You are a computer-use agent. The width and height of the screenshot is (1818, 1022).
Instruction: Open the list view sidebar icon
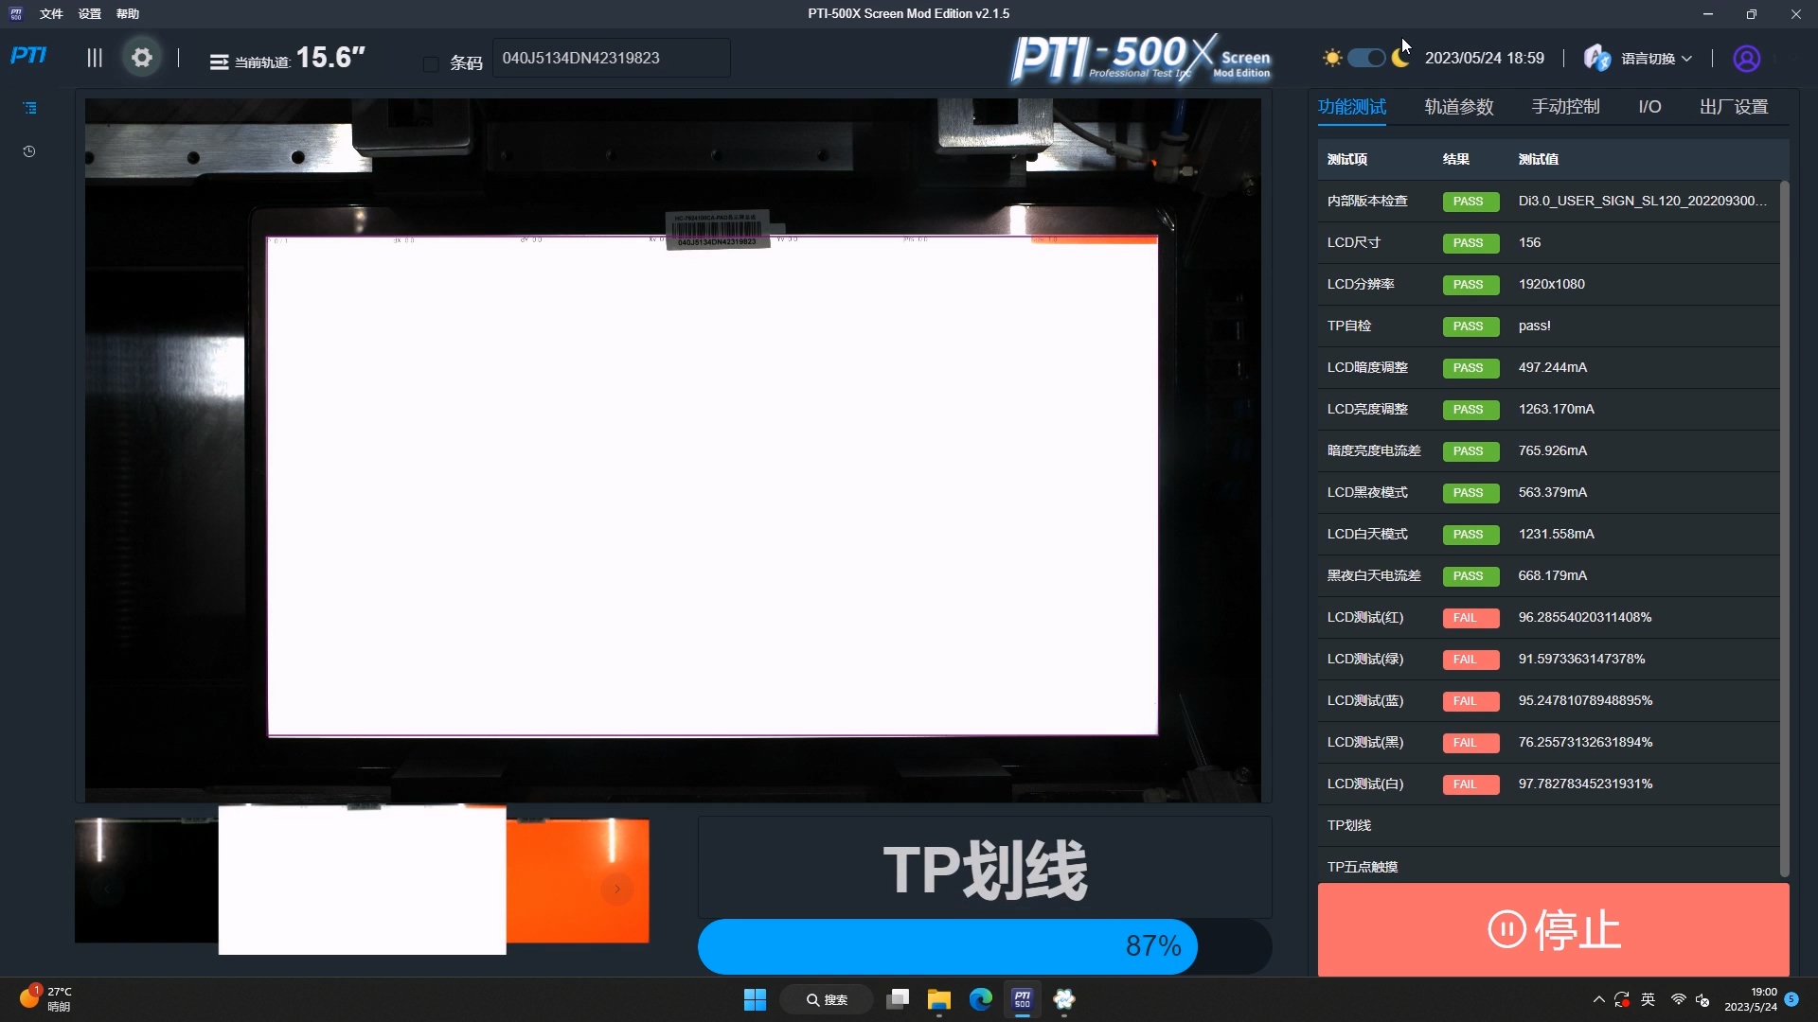coord(29,108)
